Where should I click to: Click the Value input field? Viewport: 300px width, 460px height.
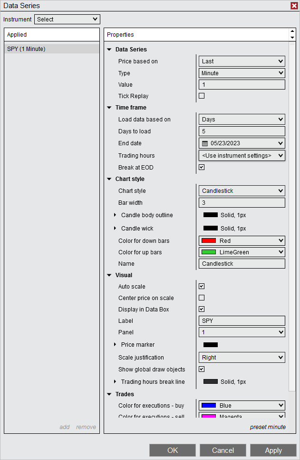(242, 84)
